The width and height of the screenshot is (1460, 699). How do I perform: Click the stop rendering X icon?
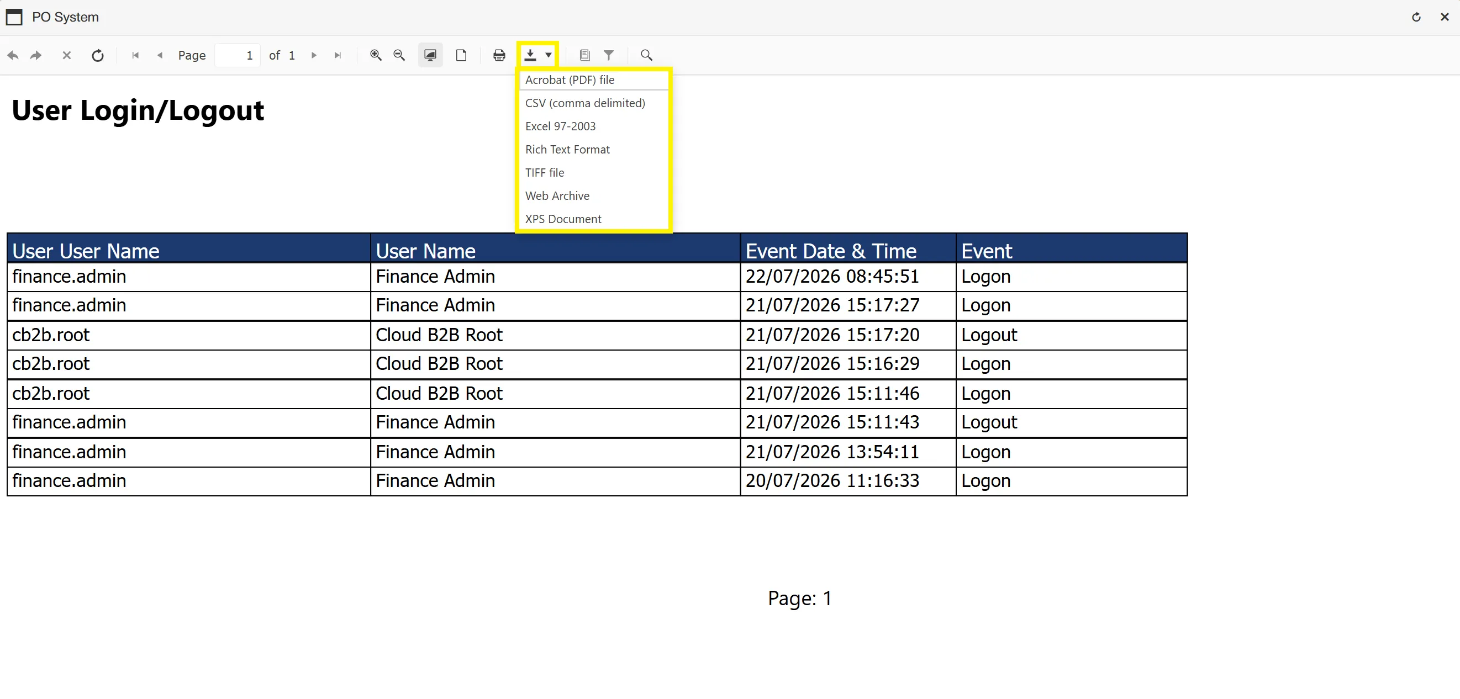(x=66, y=55)
